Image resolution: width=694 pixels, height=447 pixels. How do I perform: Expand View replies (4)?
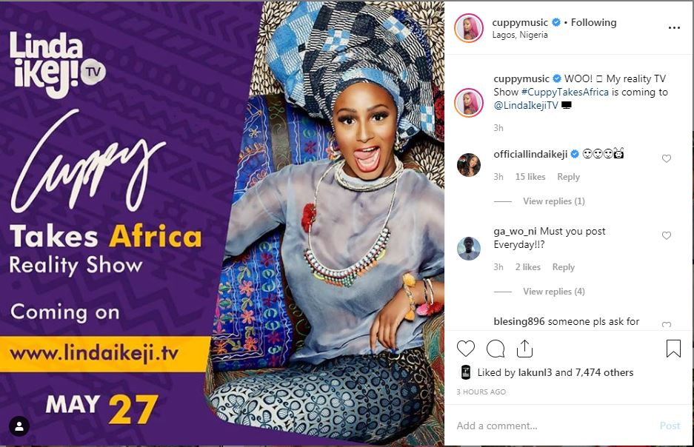(554, 292)
